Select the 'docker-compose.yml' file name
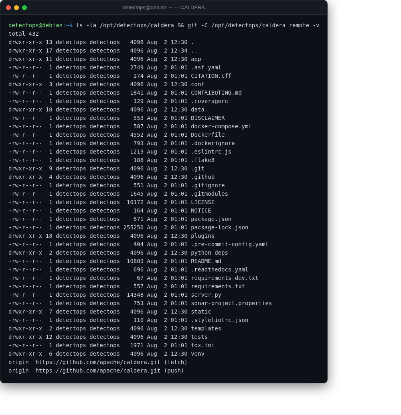401x415 pixels. point(221,127)
